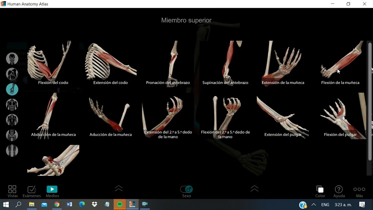Toggle the Sexo male/female switch
This screenshot has height=210, width=373.
click(x=186, y=190)
